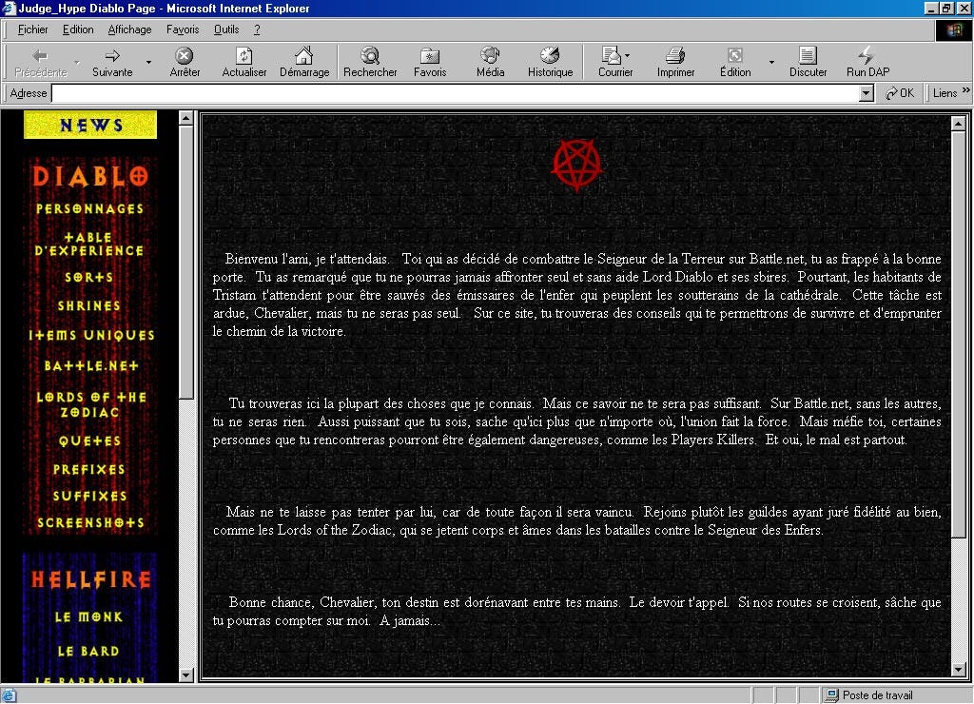Expand the Précédente history dropdown arrow
The height and width of the screenshot is (704, 974).
coord(76,62)
